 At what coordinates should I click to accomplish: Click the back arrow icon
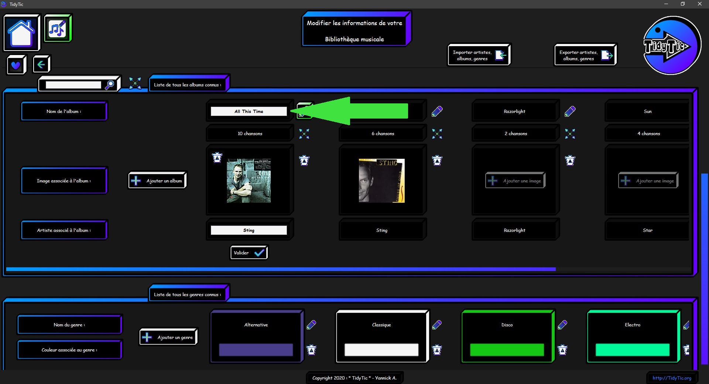pyautogui.click(x=41, y=65)
